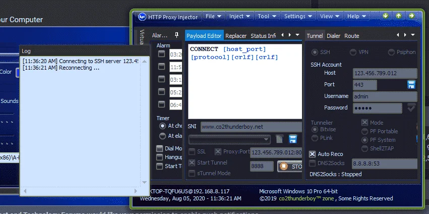Viewport: 429px width, 214px height.
Task: Click the Username field admin
Action: point(385,96)
